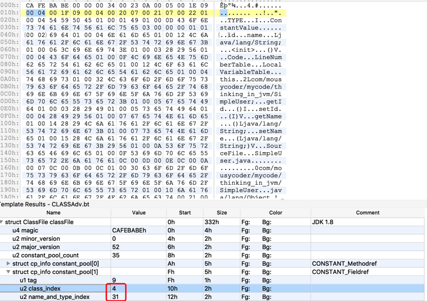Click the ASCII text 'String;...setNam'

point(251,131)
